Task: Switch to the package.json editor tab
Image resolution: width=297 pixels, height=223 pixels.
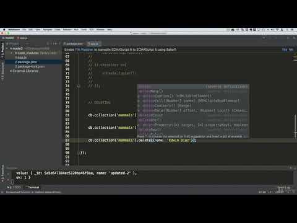Action: tap(73, 44)
